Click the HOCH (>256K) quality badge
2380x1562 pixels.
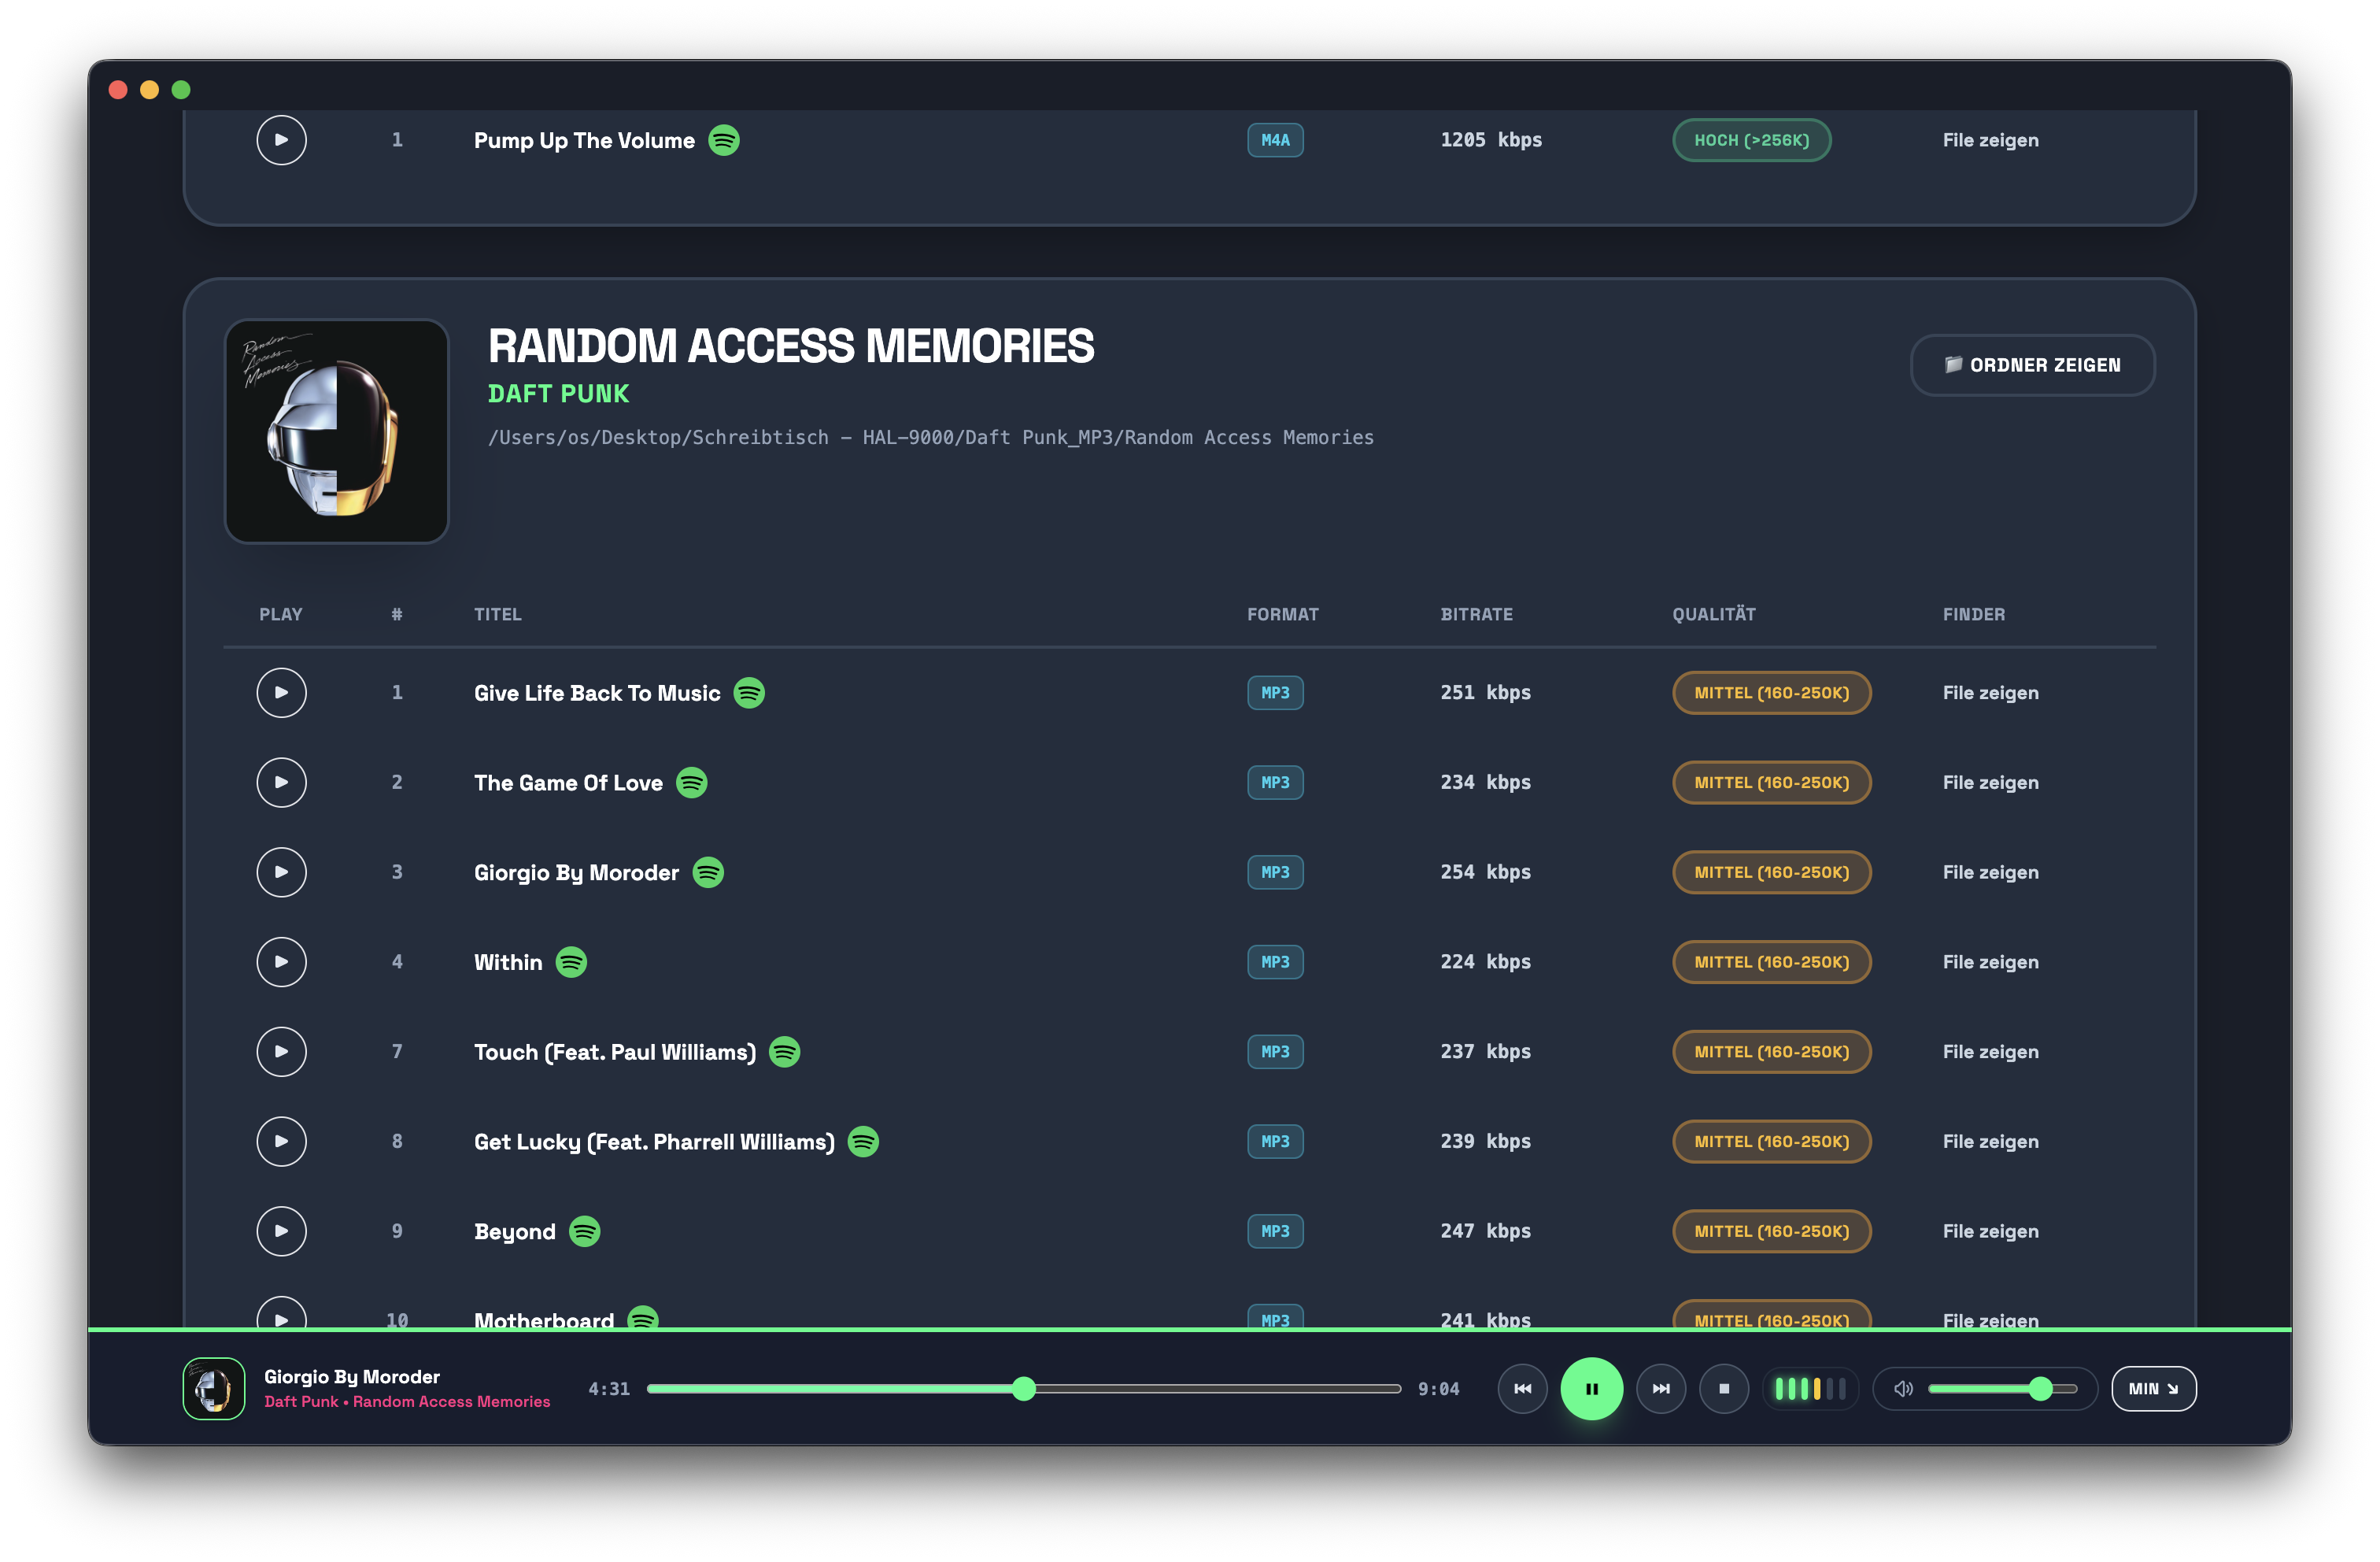[x=1751, y=140]
